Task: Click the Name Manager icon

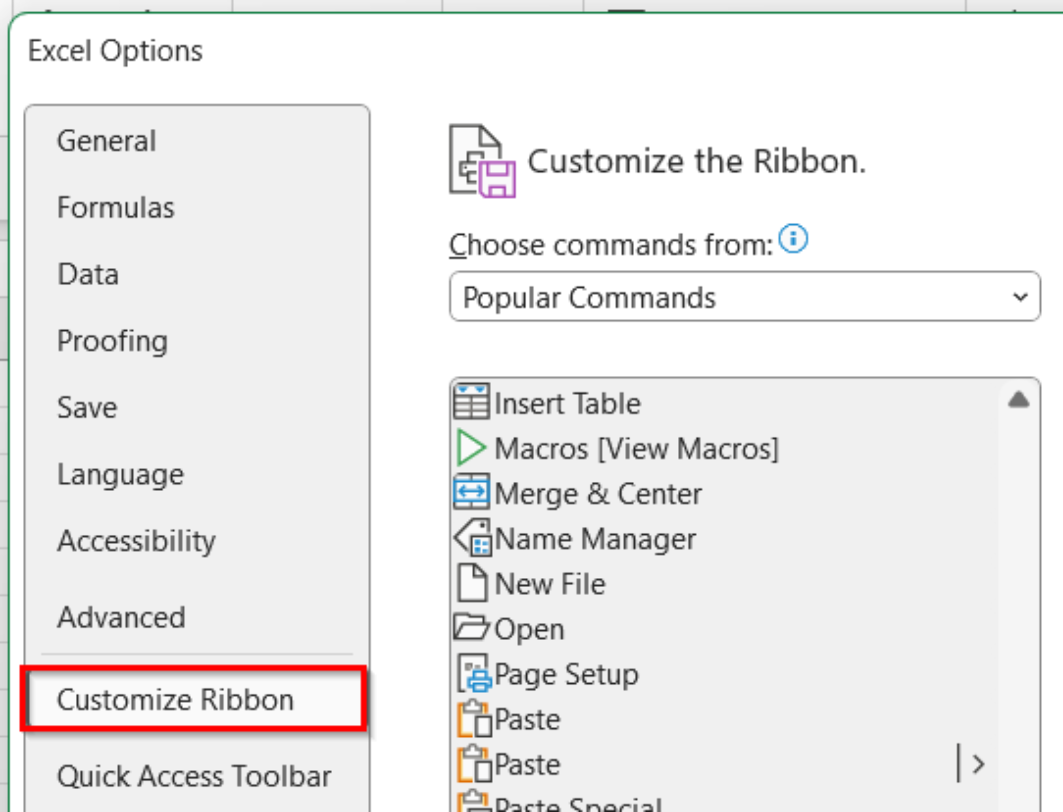Action: coord(472,537)
